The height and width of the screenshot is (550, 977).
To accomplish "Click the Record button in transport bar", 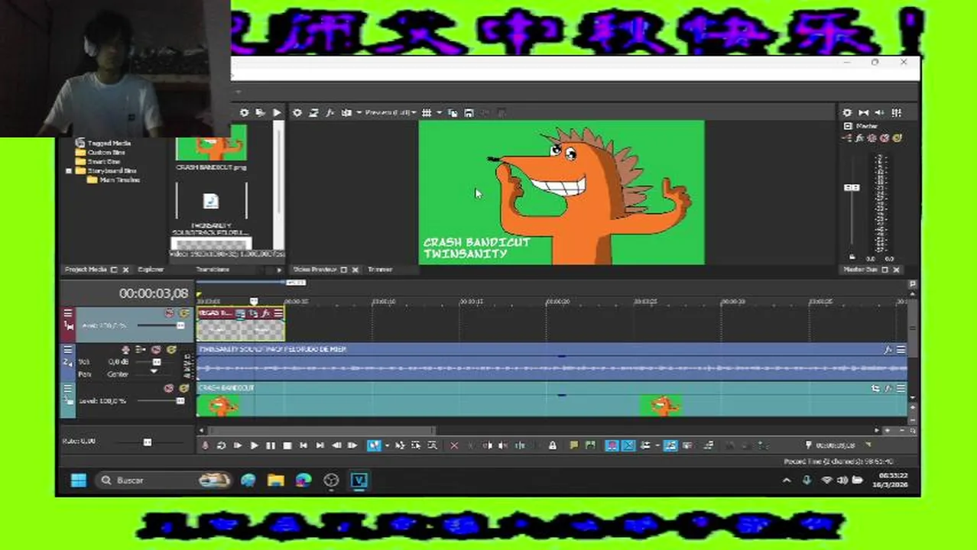I will tap(205, 445).
